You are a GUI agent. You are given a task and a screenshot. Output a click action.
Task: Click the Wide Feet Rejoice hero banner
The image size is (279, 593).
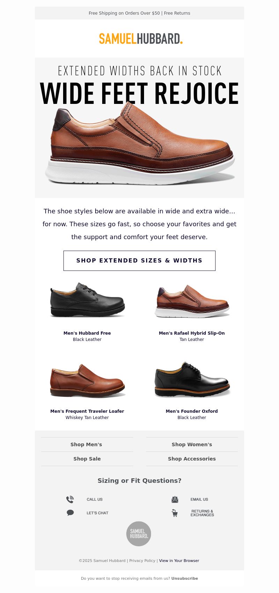139,128
